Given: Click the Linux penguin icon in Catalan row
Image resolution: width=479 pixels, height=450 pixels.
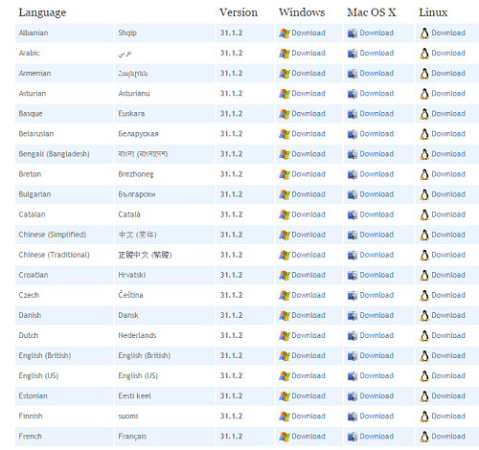Looking at the screenshot, I should 424,214.
